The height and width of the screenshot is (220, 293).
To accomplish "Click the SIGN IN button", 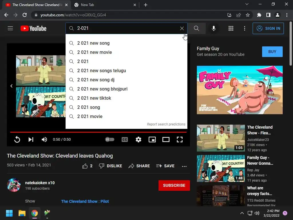I will point(268,28).
